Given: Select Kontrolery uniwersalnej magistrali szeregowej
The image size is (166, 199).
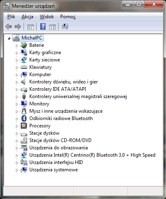Looking at the screenshot, I should (78, 96).
